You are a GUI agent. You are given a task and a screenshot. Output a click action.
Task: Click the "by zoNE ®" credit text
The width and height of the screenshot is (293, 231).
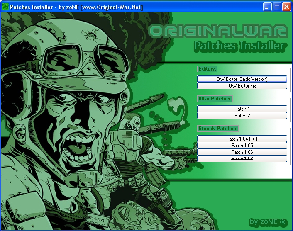(x=268, y=221)
